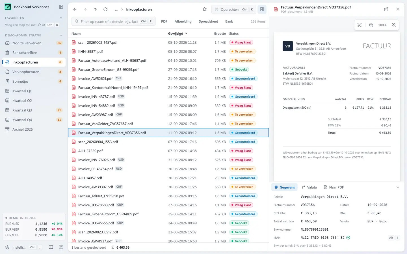Go forward with the right arrow
This screenshot has width=407, height=254.
85,9
